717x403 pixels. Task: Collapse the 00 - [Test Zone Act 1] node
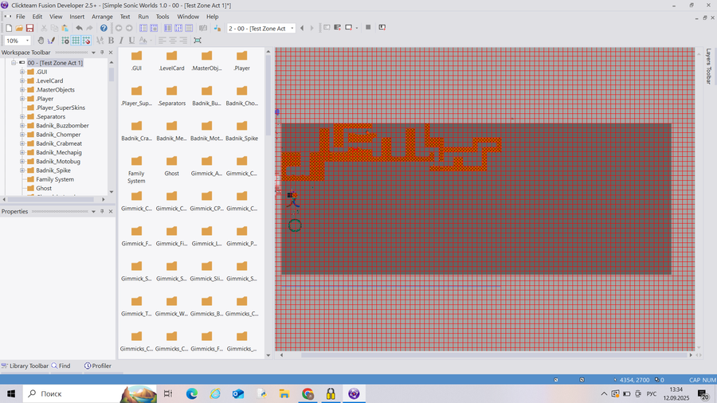(x=14, y=63)
